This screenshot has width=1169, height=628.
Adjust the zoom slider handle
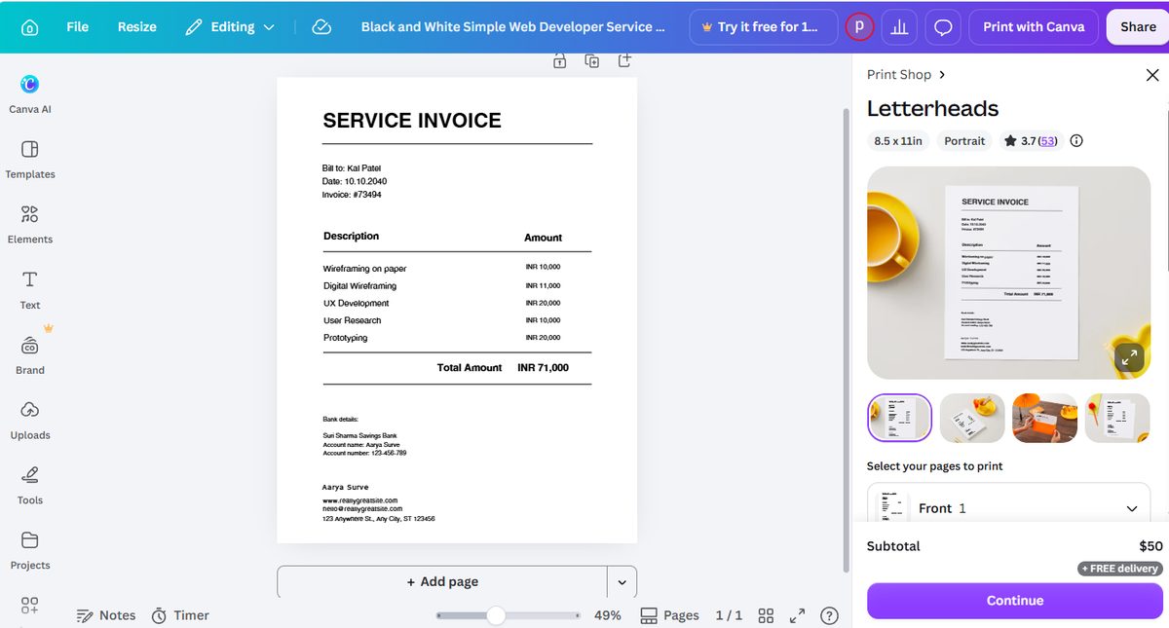tap(496, 615)
